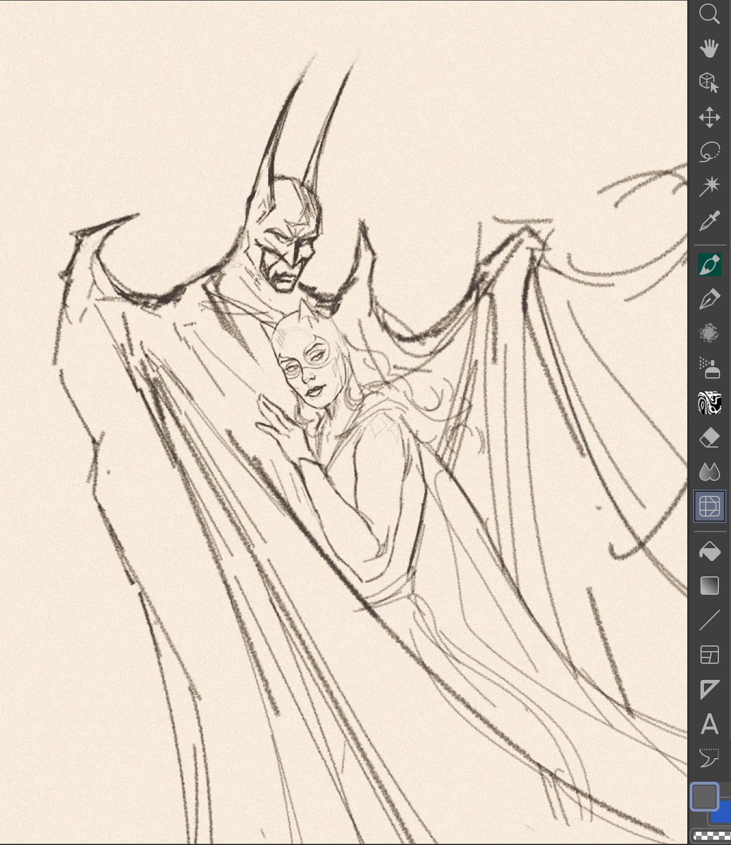Select the black-and-white patterned Decoration tool
The width and height of the screenshot is (731, 845).
[x=709, y=402]
